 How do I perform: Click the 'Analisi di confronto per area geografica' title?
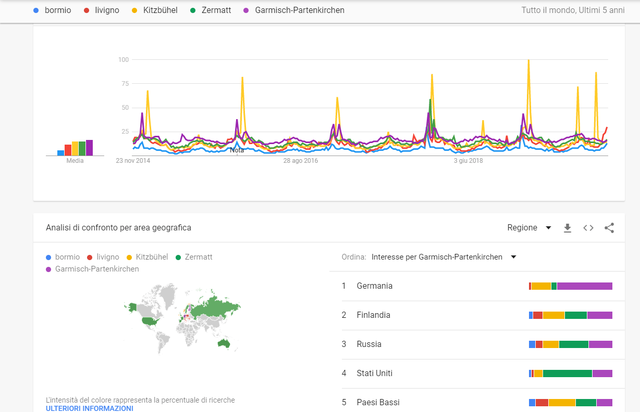click(118, 228)
